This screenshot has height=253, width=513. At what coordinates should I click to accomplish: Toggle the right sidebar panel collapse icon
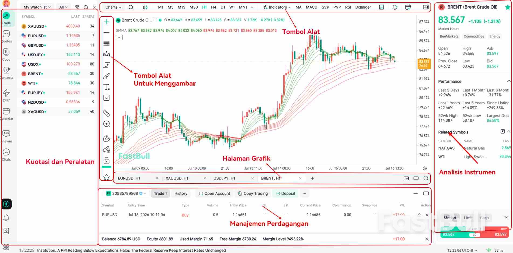[x=426, y=7]
